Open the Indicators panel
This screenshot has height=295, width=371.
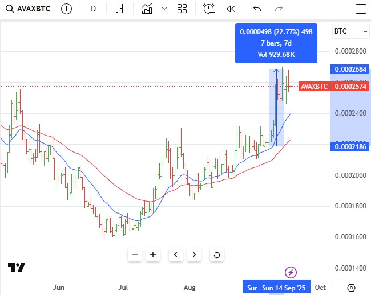147,9
